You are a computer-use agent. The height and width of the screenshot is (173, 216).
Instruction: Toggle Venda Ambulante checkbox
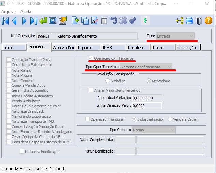[x=9, y=101]
